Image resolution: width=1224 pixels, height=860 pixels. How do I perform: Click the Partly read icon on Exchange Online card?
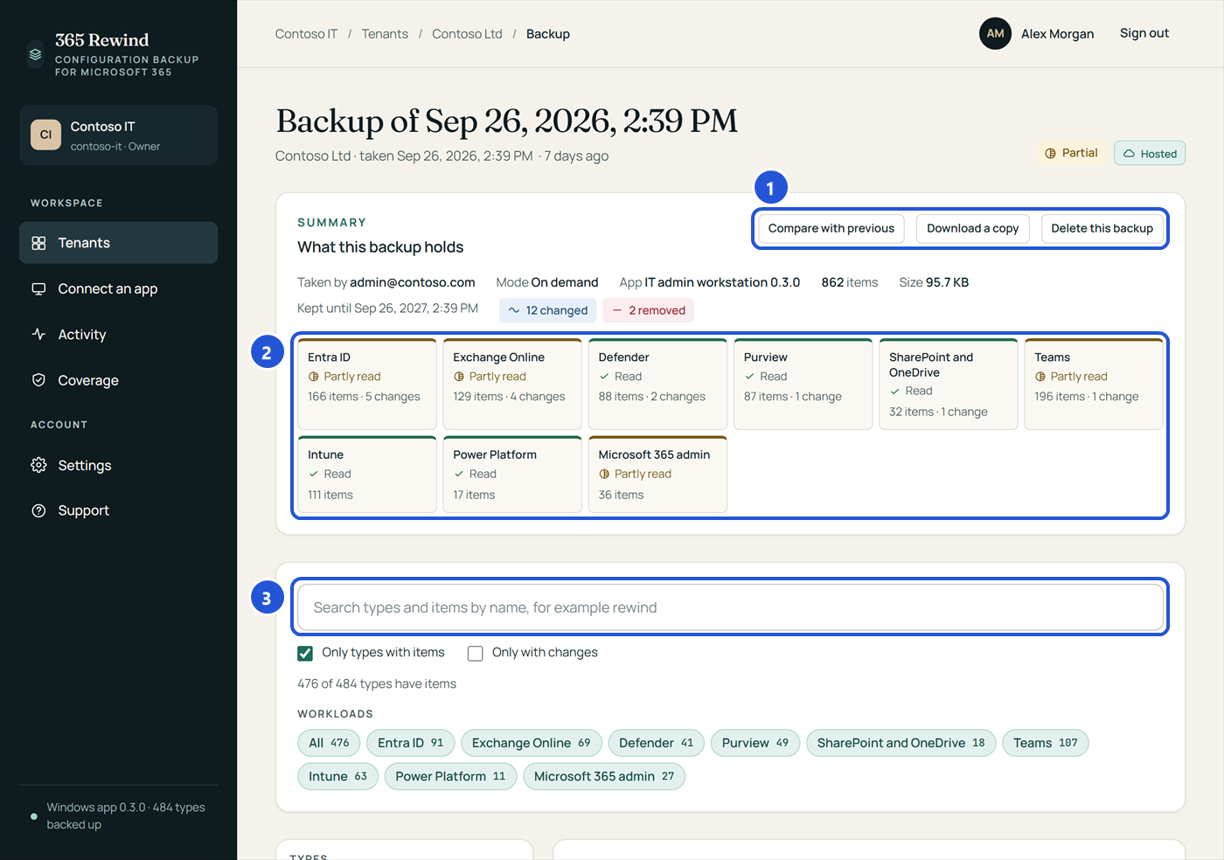point(458,377)
